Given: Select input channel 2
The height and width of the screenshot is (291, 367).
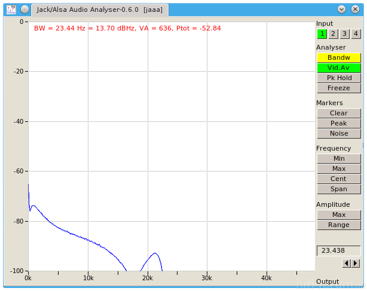Looking at the screenshot, I should click(x=333, y=34).
